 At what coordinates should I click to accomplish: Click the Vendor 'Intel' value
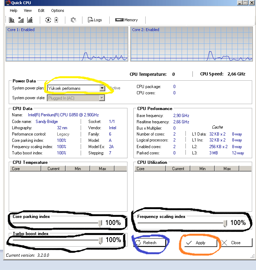112,128
